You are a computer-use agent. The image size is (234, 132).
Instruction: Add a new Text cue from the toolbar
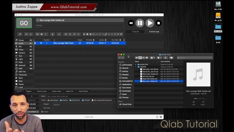(x=46, y=34)
